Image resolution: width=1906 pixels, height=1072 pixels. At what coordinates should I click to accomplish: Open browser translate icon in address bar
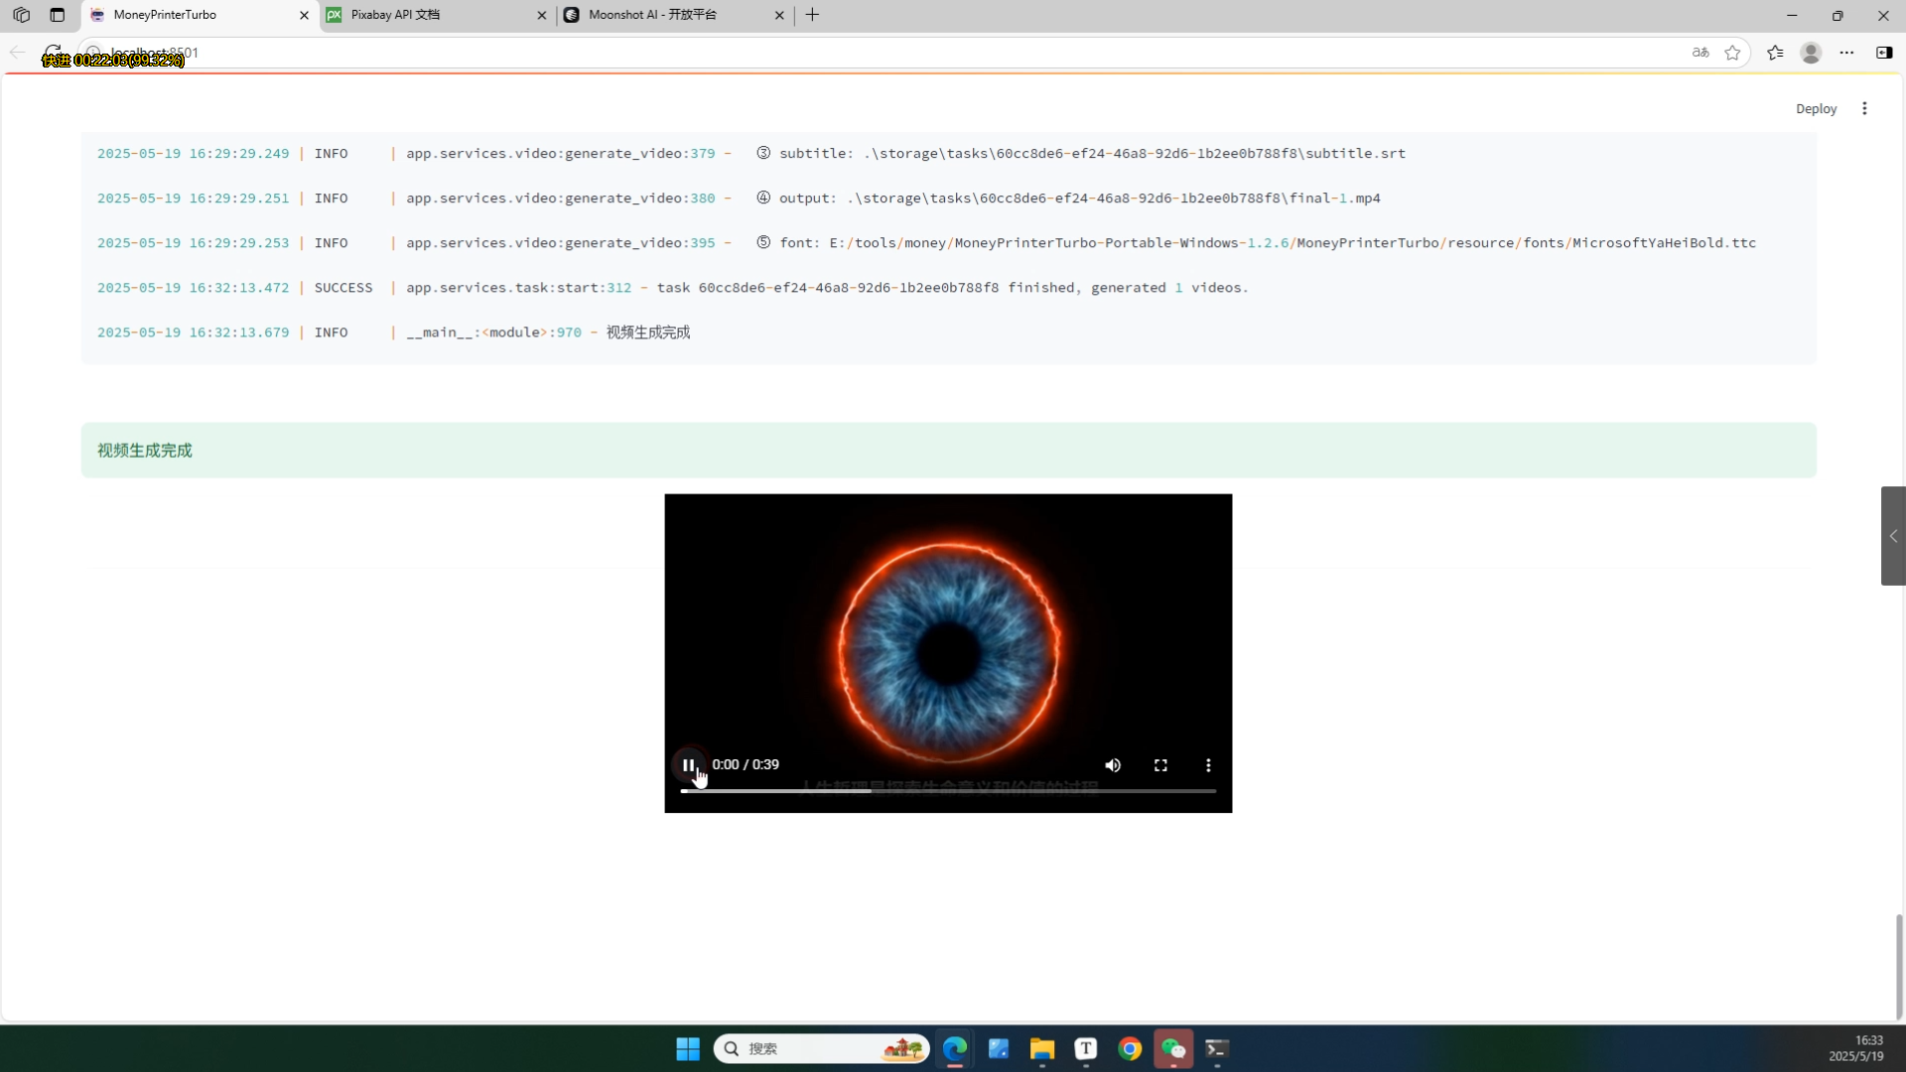1701,53
